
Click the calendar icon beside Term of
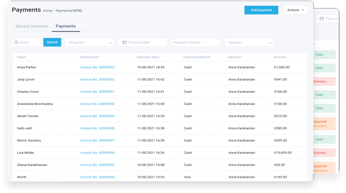[x=322, y=19]
